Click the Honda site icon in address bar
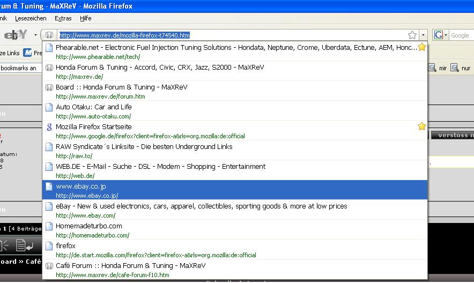Screen dimensions: 474x283 pos(49,35)
